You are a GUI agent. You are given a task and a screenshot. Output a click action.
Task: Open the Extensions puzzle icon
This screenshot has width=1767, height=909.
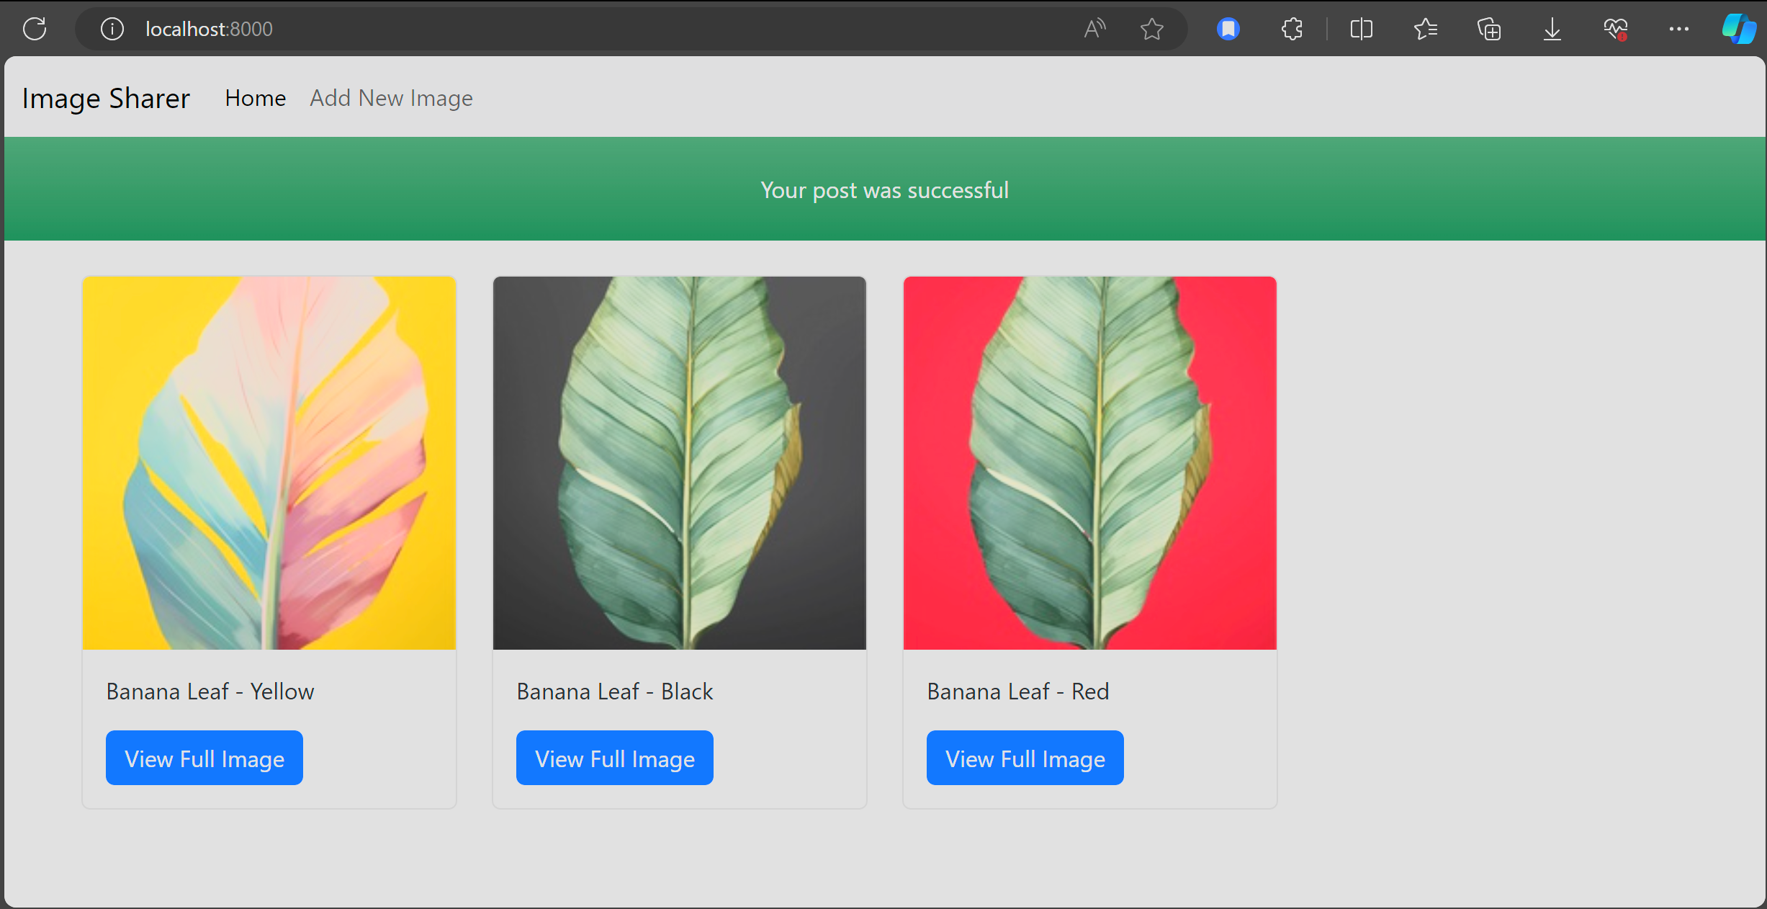pos(1292,29)
